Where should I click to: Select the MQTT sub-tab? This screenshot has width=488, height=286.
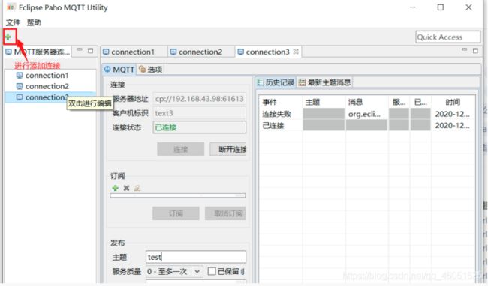click(x=119, y=70)
